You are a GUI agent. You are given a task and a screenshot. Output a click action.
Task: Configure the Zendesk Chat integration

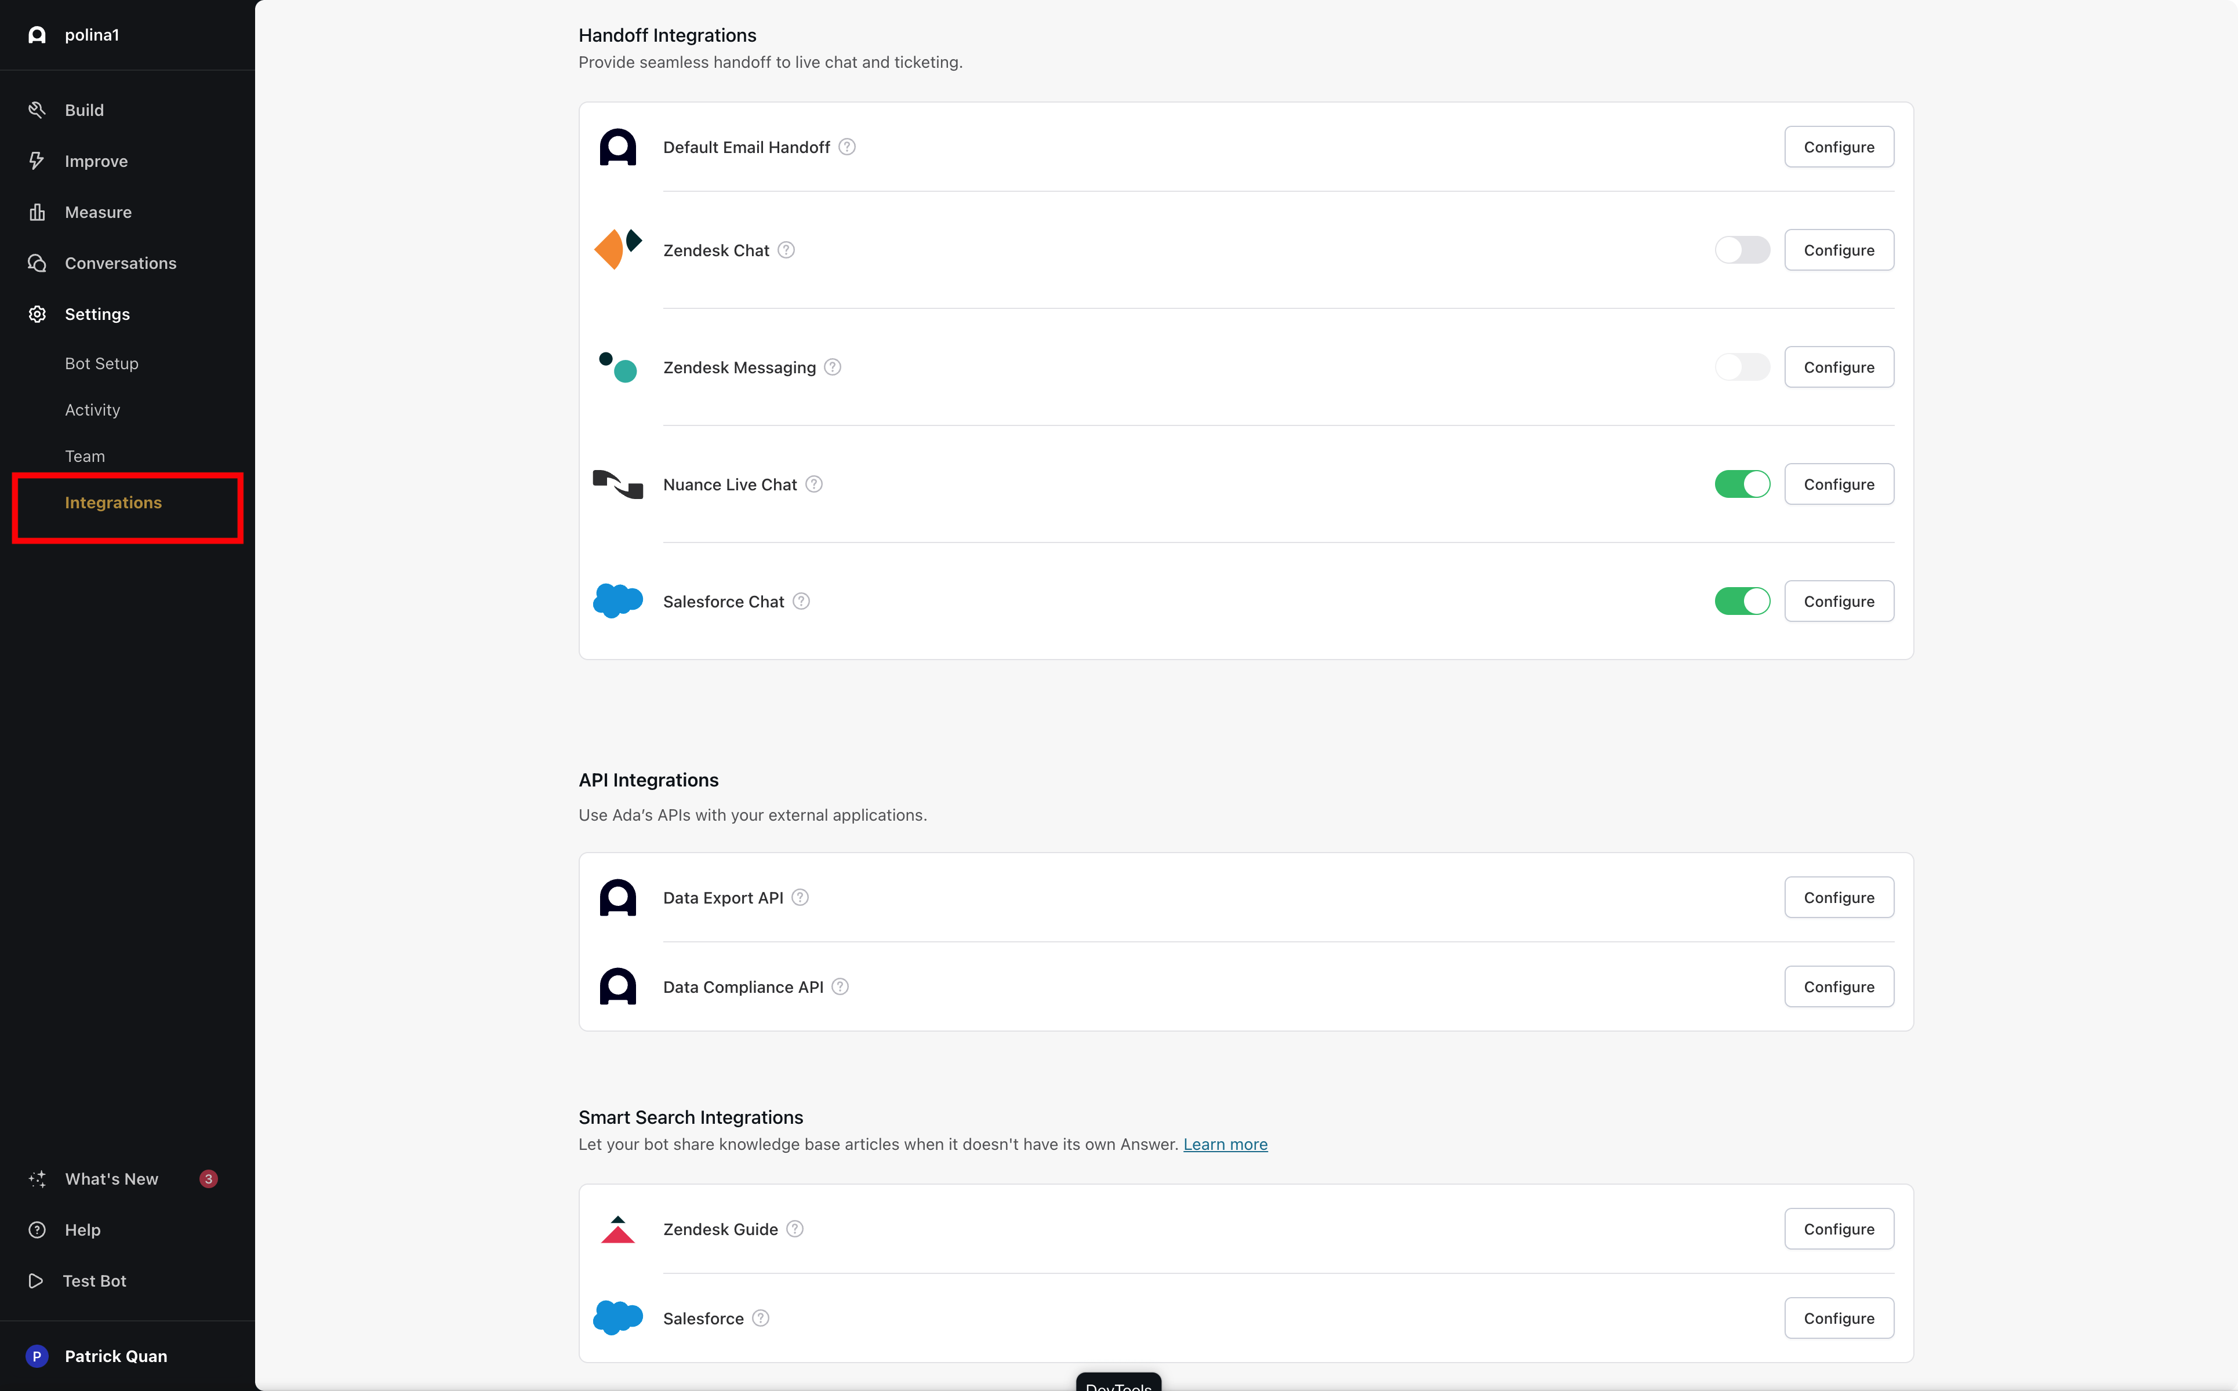click(x=1839, y=250)
